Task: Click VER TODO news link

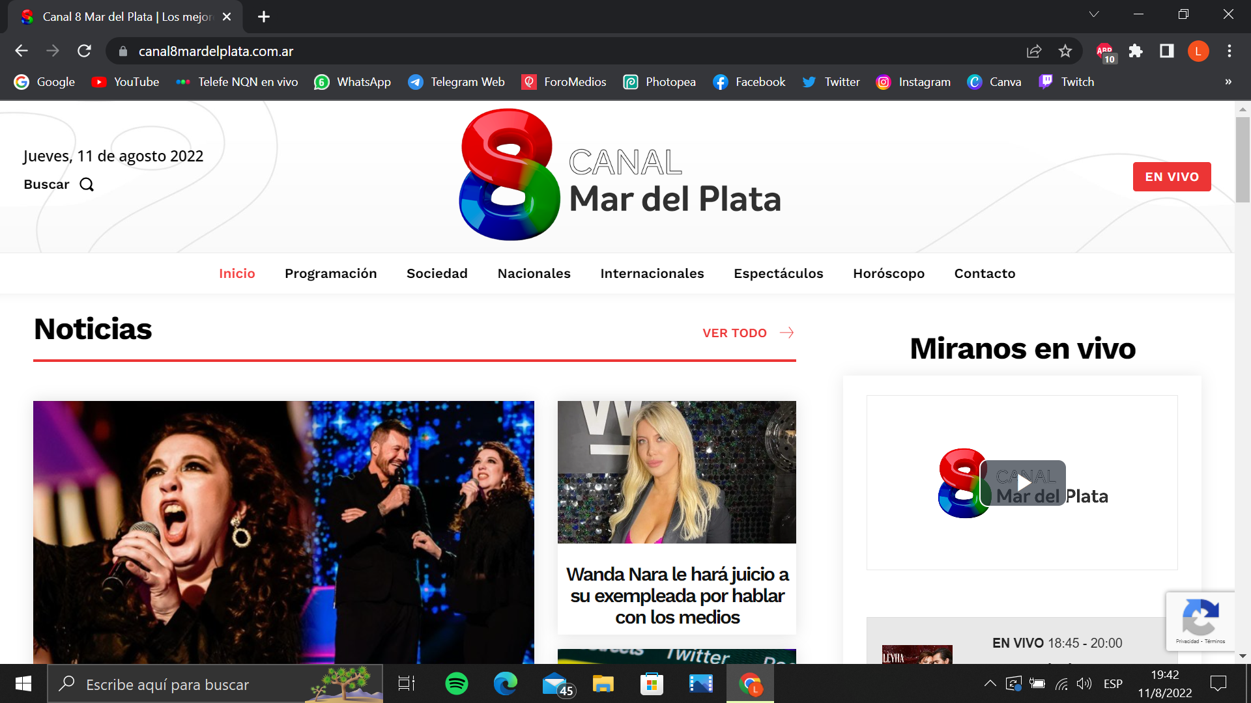Action: 748,333
